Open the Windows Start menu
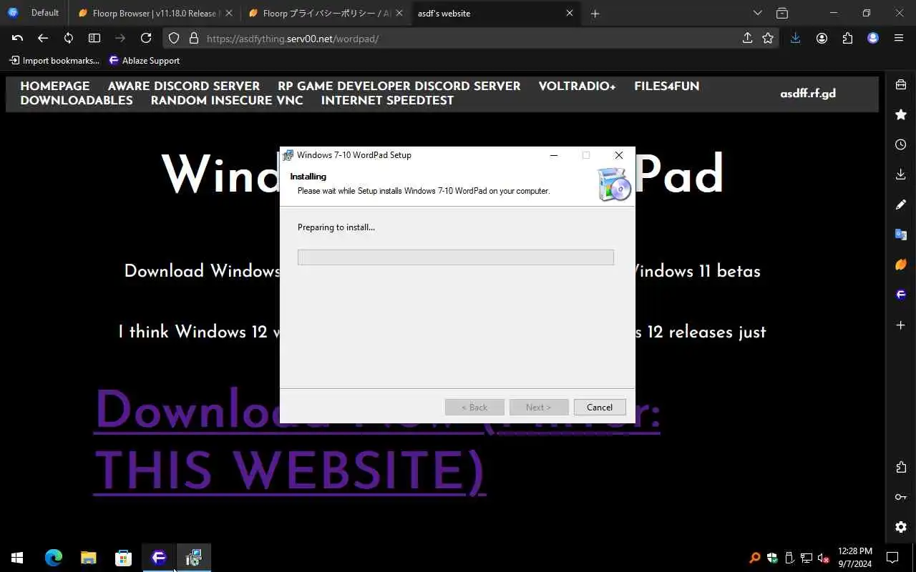Viewport: 916px width, 572px height. click(x=17, y=557)
